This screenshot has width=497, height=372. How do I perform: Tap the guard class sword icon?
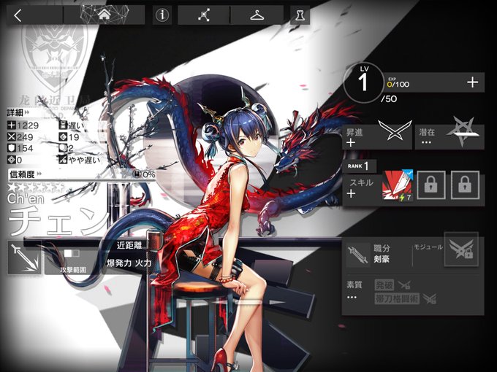pos(24,257)
